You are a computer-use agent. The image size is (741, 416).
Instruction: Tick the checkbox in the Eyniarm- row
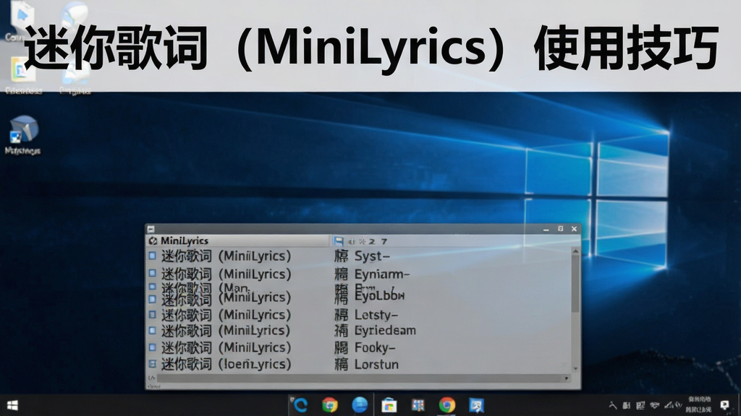pyautogui.click(x=152, y=273)
